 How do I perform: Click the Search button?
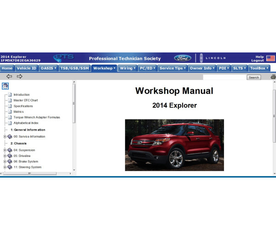click(253, 77)
